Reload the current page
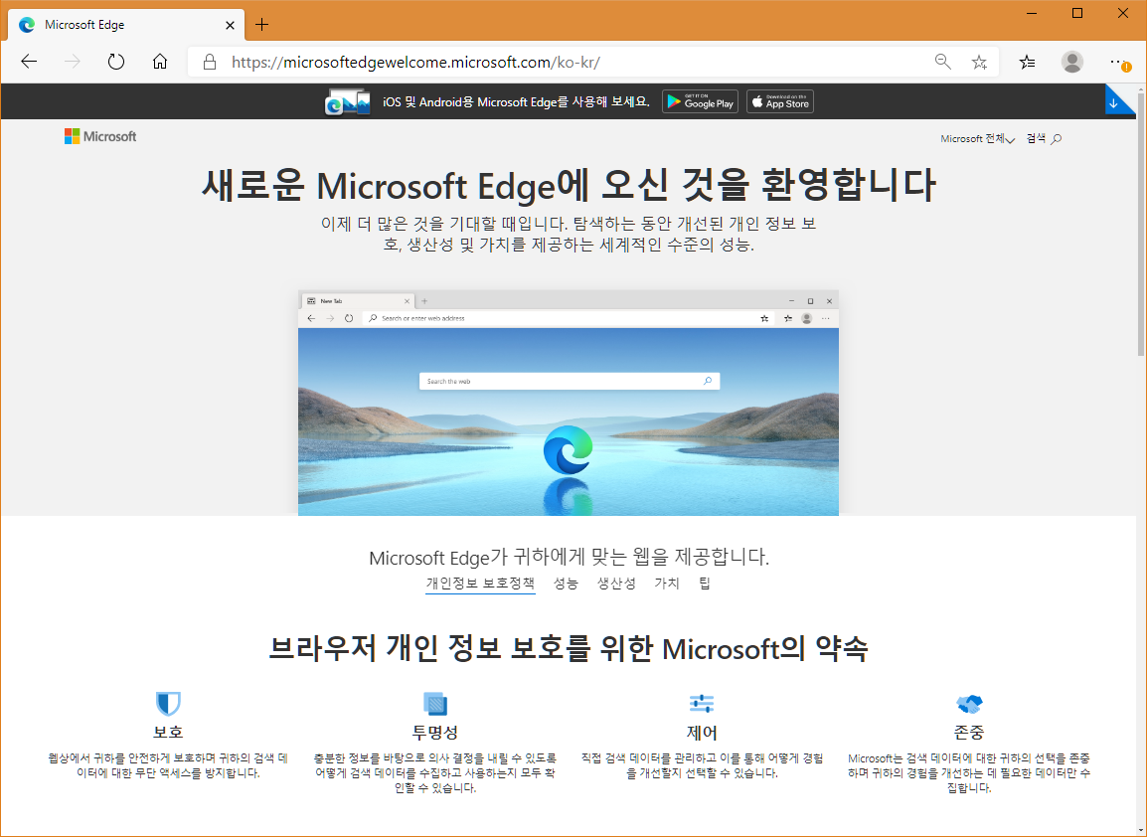The width and height of the screenshot is (1147, 837). [x=116, y=63]
